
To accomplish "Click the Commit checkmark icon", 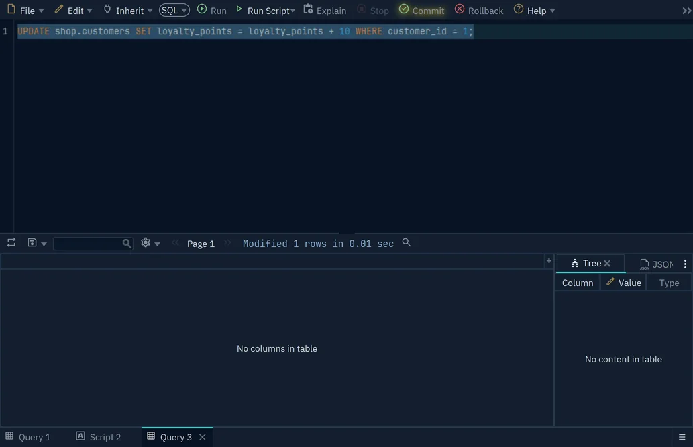I will (x=403, y=9).
